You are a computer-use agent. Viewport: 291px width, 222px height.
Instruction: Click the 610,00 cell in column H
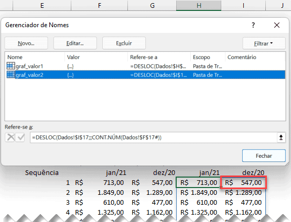[198, 202]
